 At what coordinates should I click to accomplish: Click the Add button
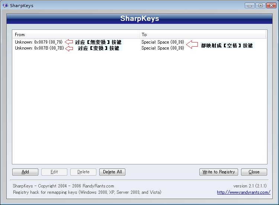click(25, 172)
